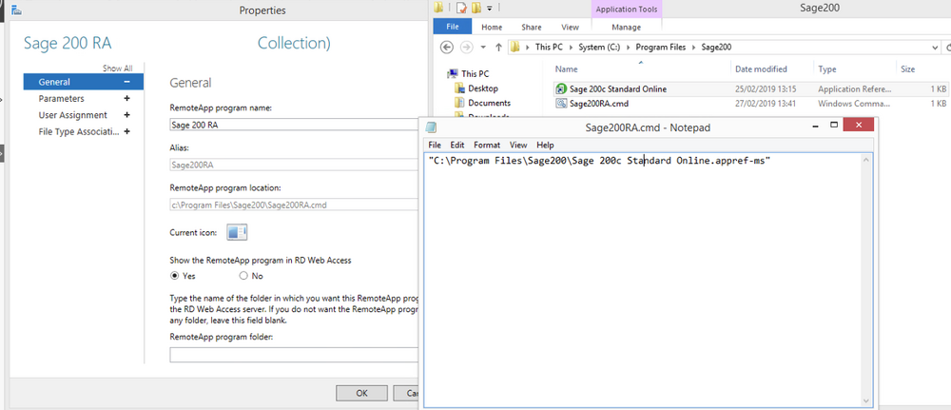Click the RemoteApp program folder field
The height and width of the screenshot is (410, 951).
(x=294, y=355)
